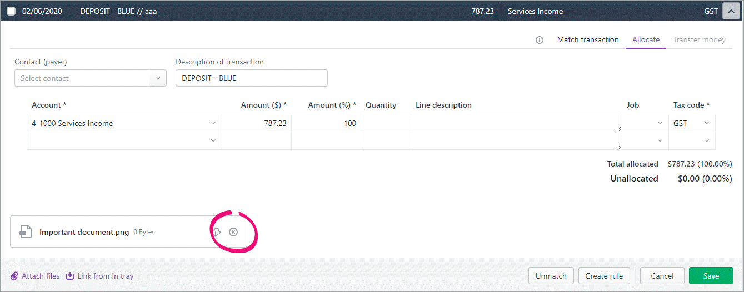Tick the checkbox for the 02/06/2020 transaction
Image resolution: width=744 pixels, height=292 pixels.
[11, 11]
